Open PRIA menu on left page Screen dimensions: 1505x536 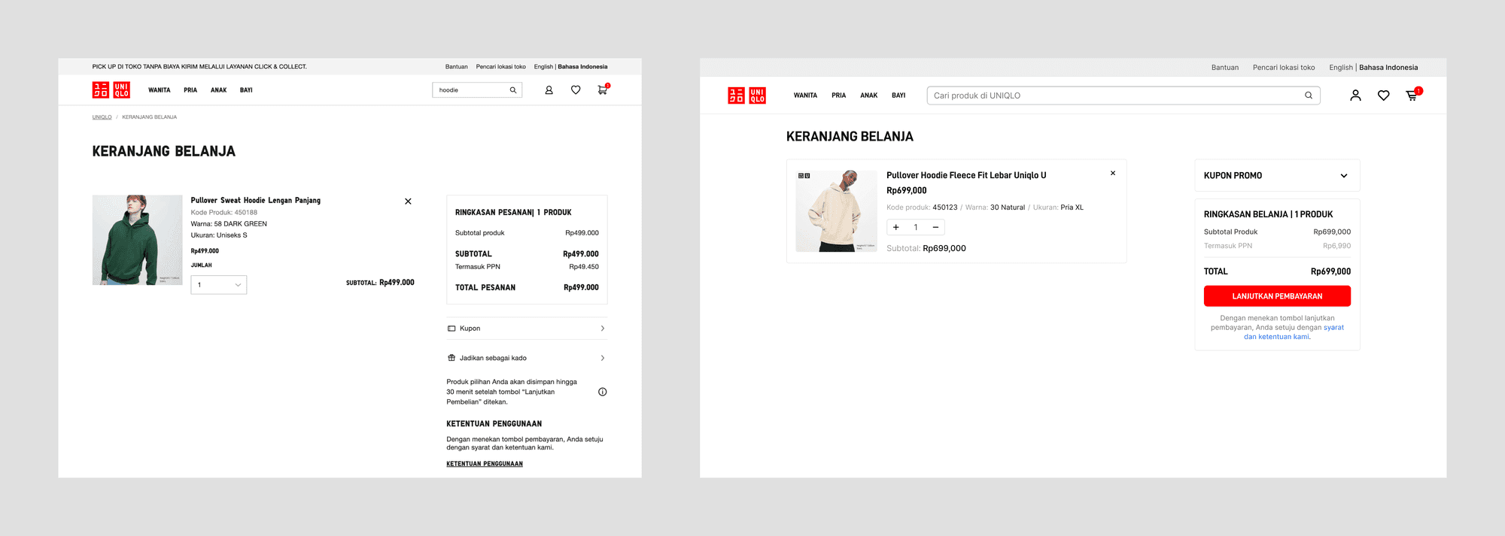[190, 90]
